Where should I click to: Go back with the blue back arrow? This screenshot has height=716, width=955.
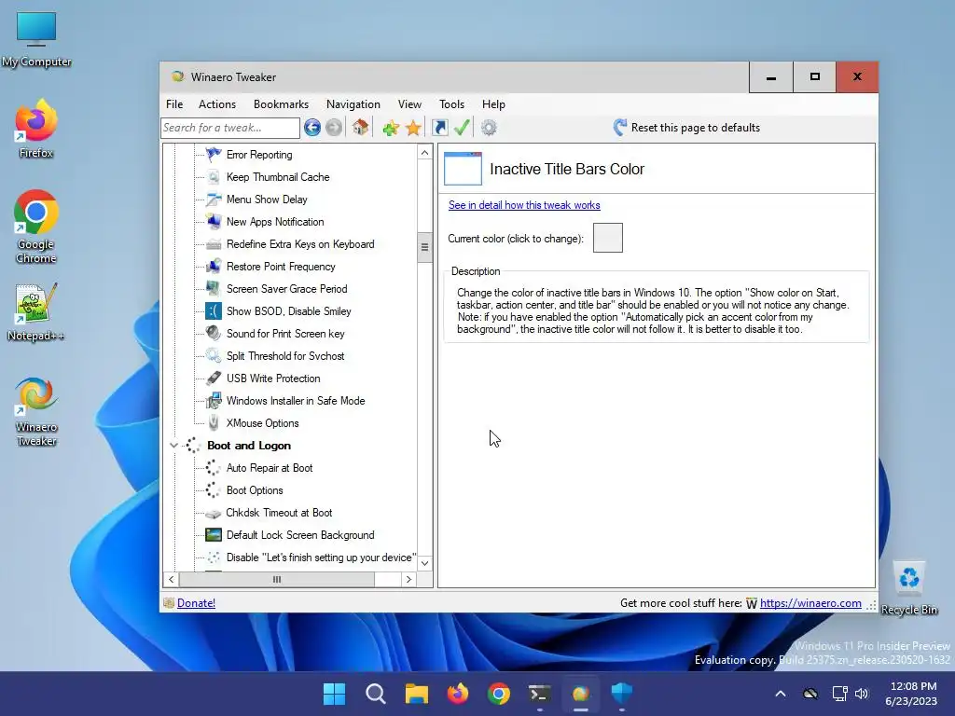[x=312, y=128]
